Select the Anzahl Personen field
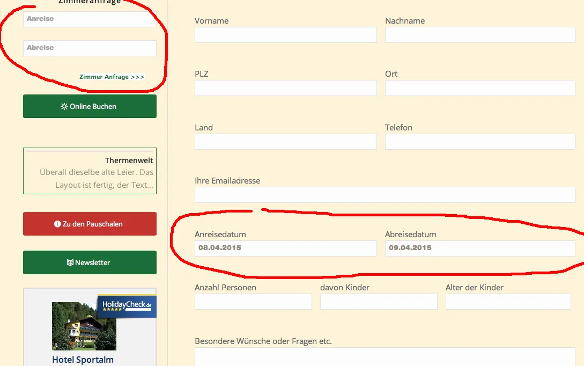The image size is (584, 366). coord(253,302)
